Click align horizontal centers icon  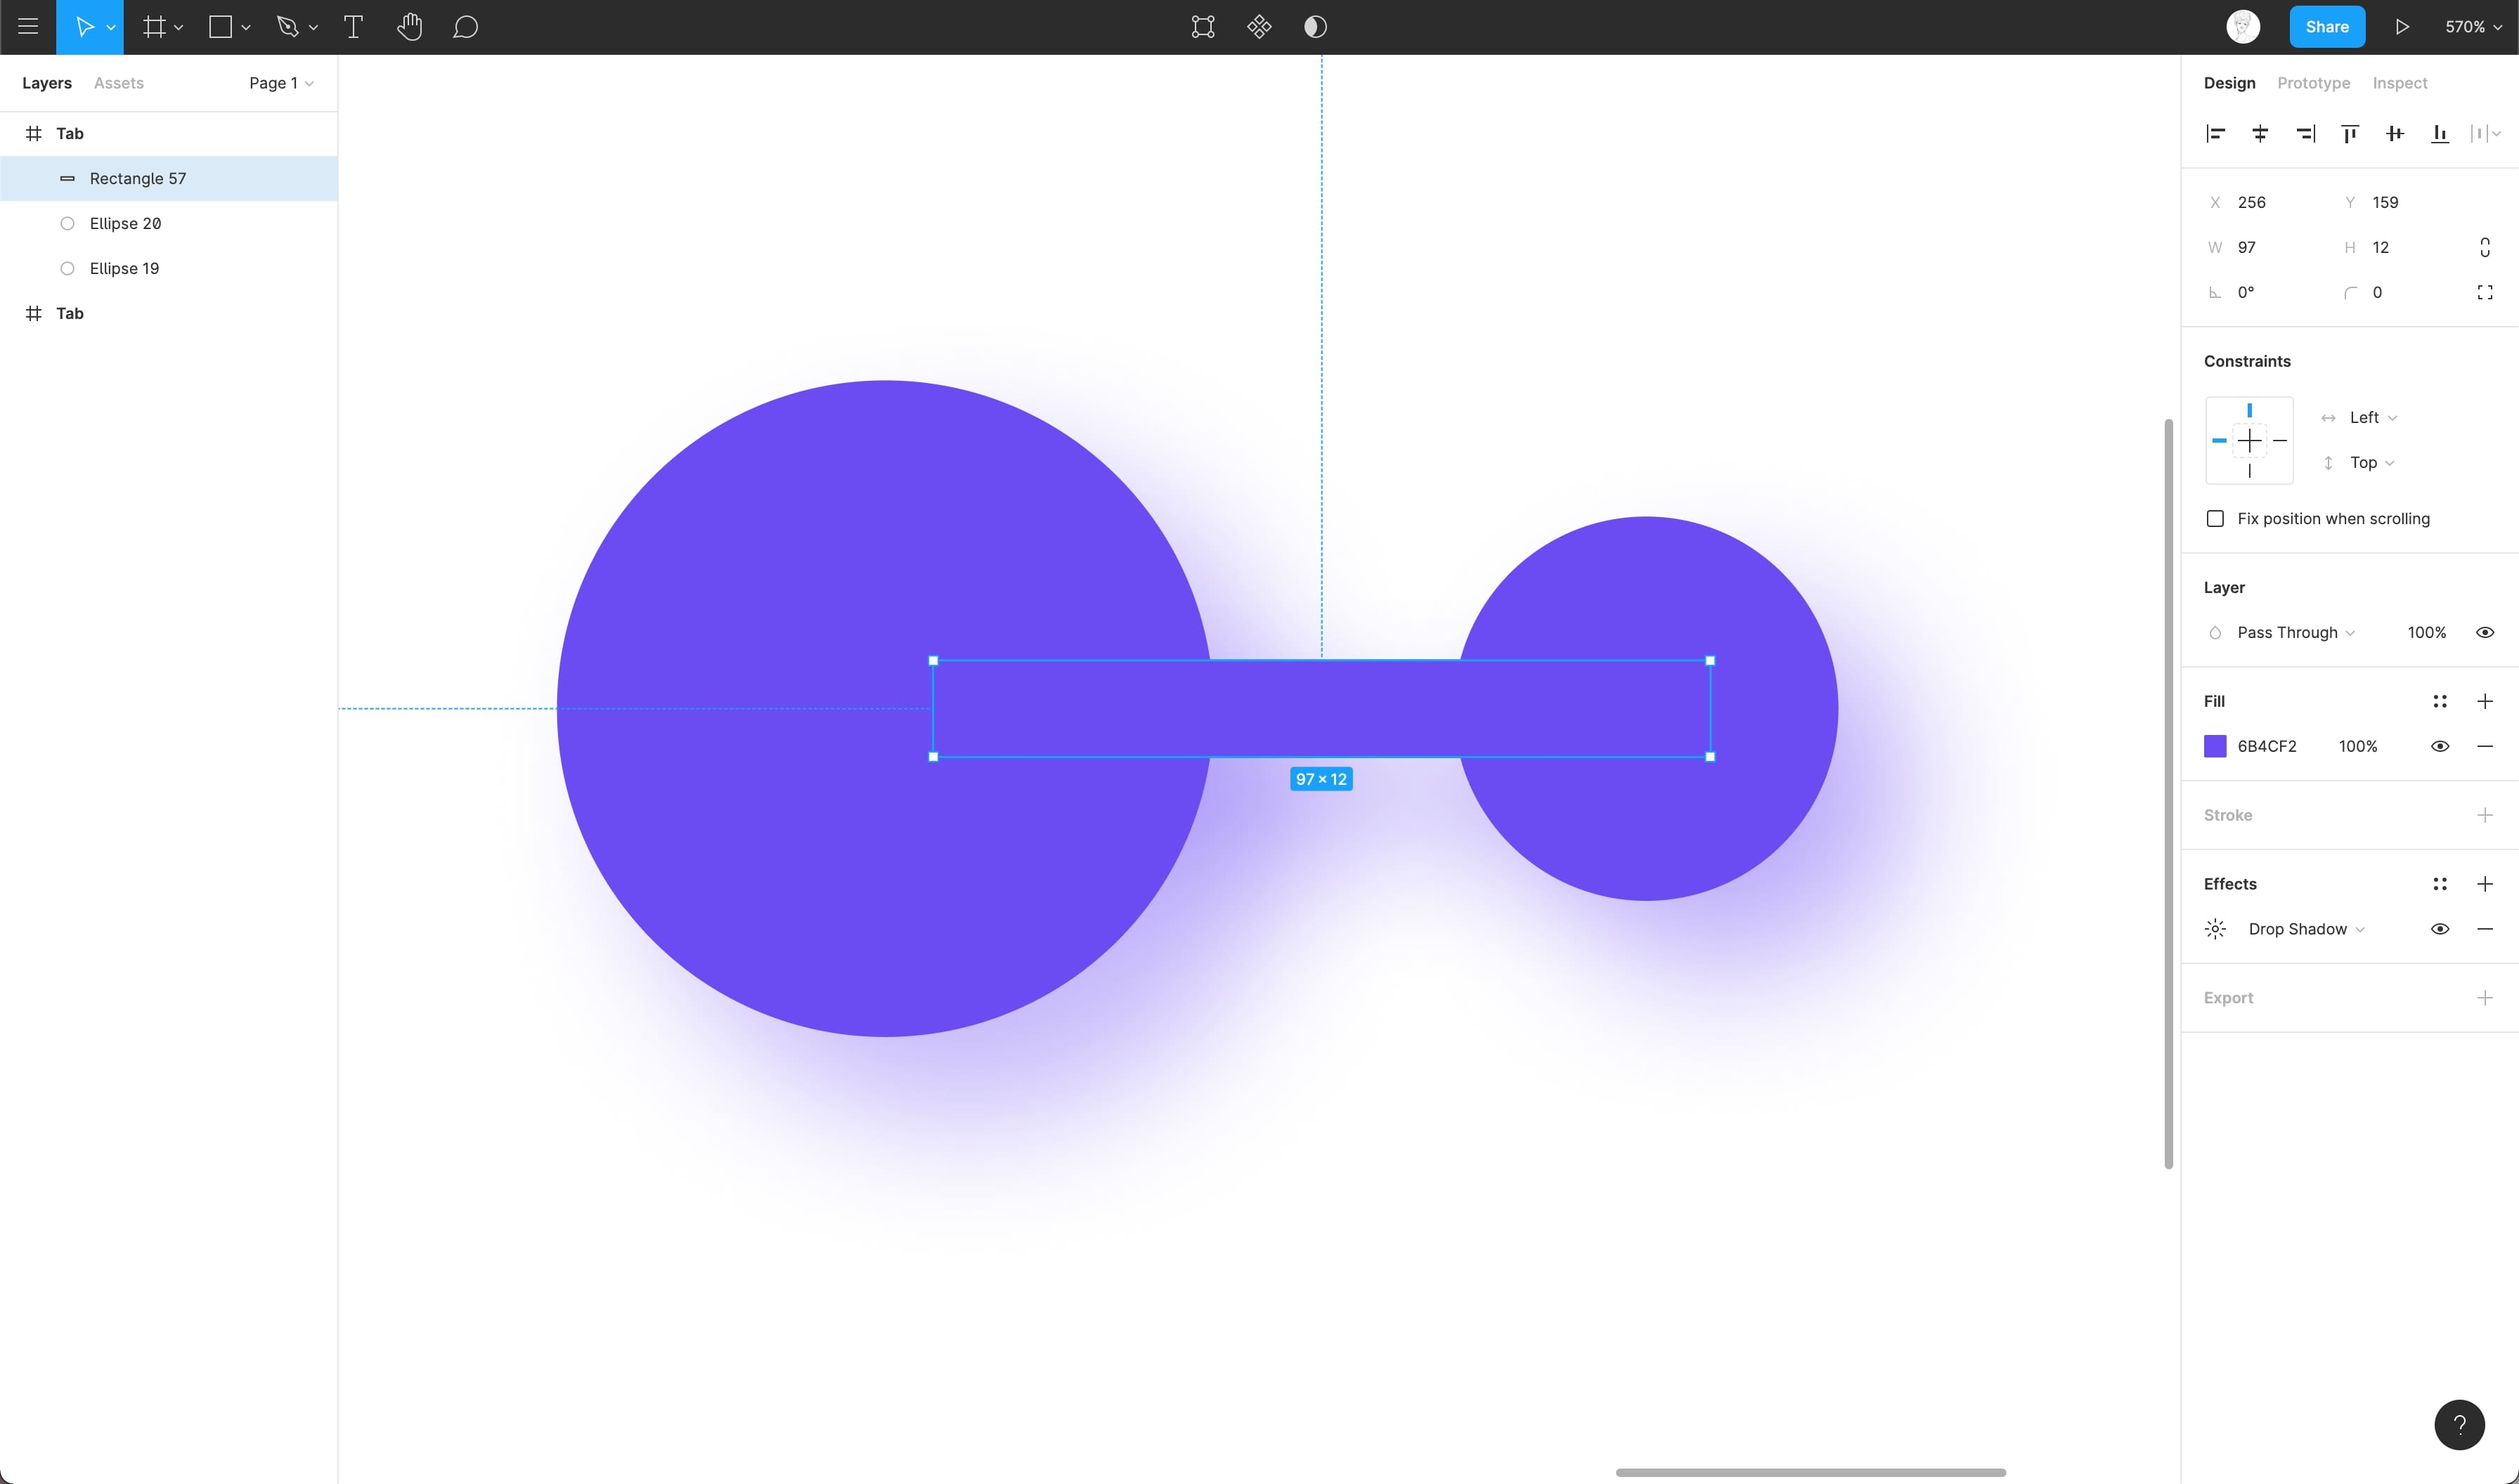(2260, 134)
